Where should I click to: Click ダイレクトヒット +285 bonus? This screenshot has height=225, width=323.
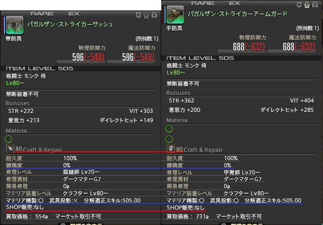[x=287, y=110]
